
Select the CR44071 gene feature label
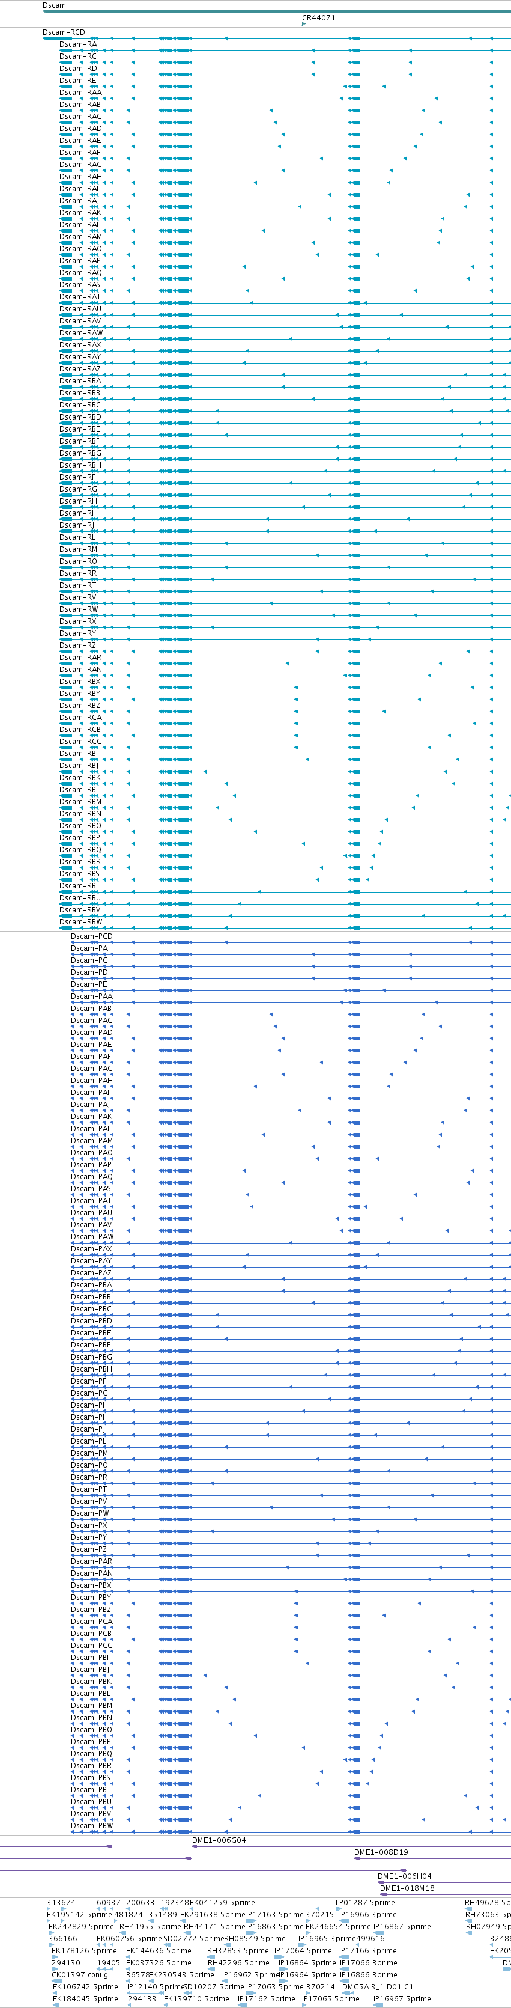click(319, 18)
